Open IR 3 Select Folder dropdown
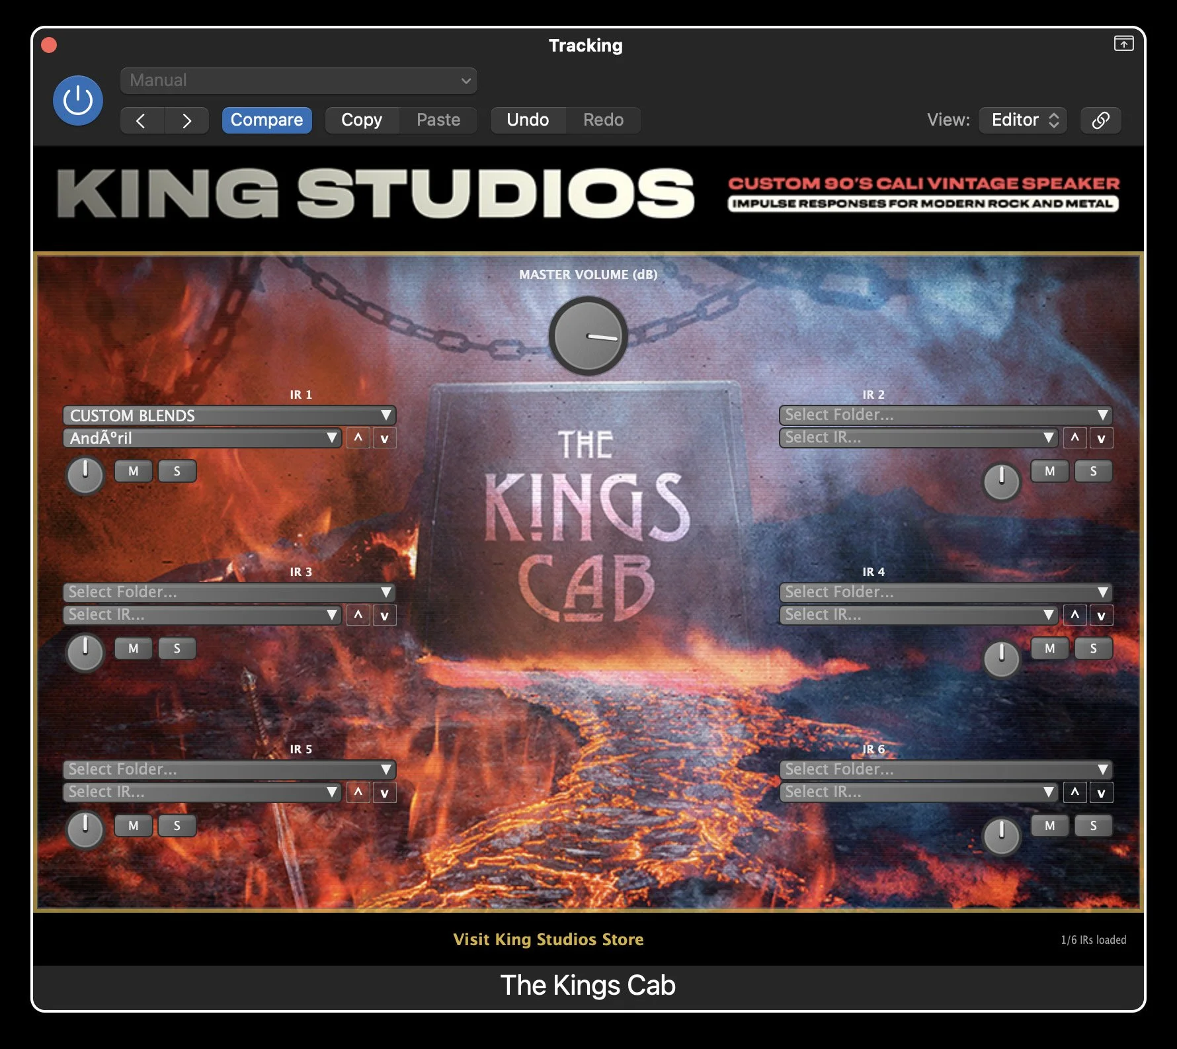The image size is (1177, 1049). coord(229,593)
